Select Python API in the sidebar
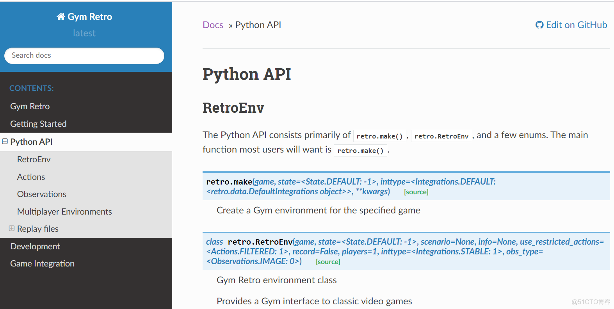614x309 pixels. pos(31,142)
